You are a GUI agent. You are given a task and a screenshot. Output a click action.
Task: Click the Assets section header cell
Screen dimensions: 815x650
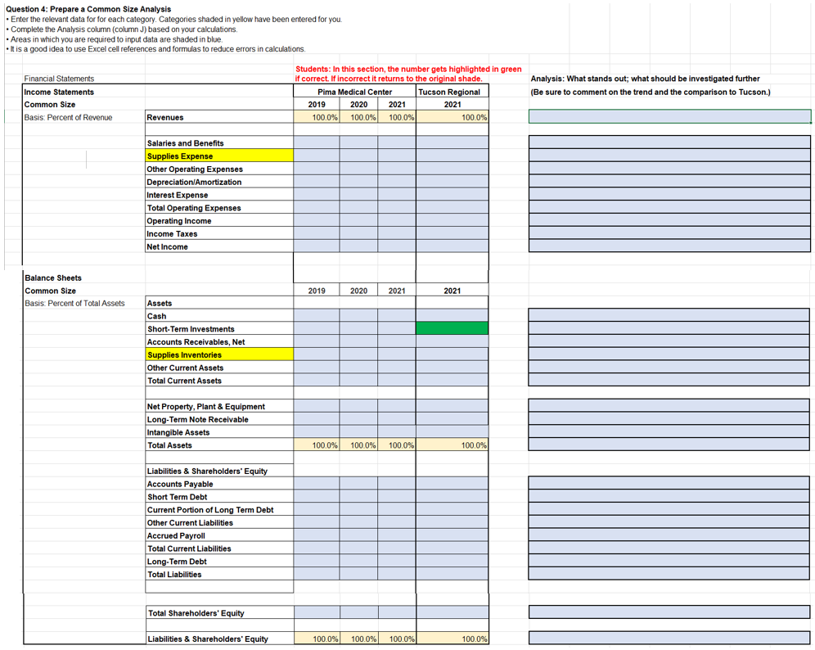pos(219,303)
